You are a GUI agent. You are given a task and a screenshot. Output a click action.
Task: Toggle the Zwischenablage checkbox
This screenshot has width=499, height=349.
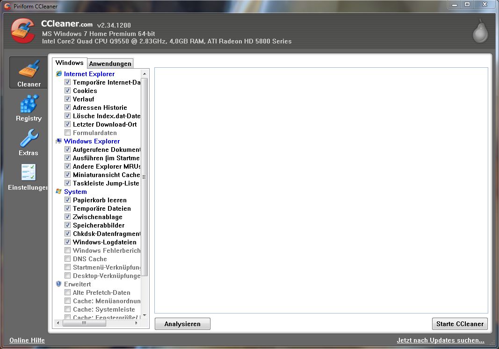pyautogui.click(x=67, y=217)
